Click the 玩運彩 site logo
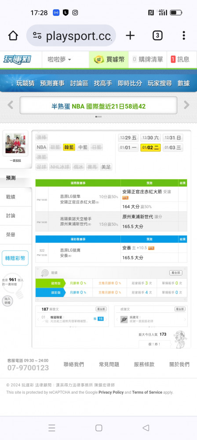Image resolution: width=197 pixels, height=440 pixels. [x=17, y=59]
